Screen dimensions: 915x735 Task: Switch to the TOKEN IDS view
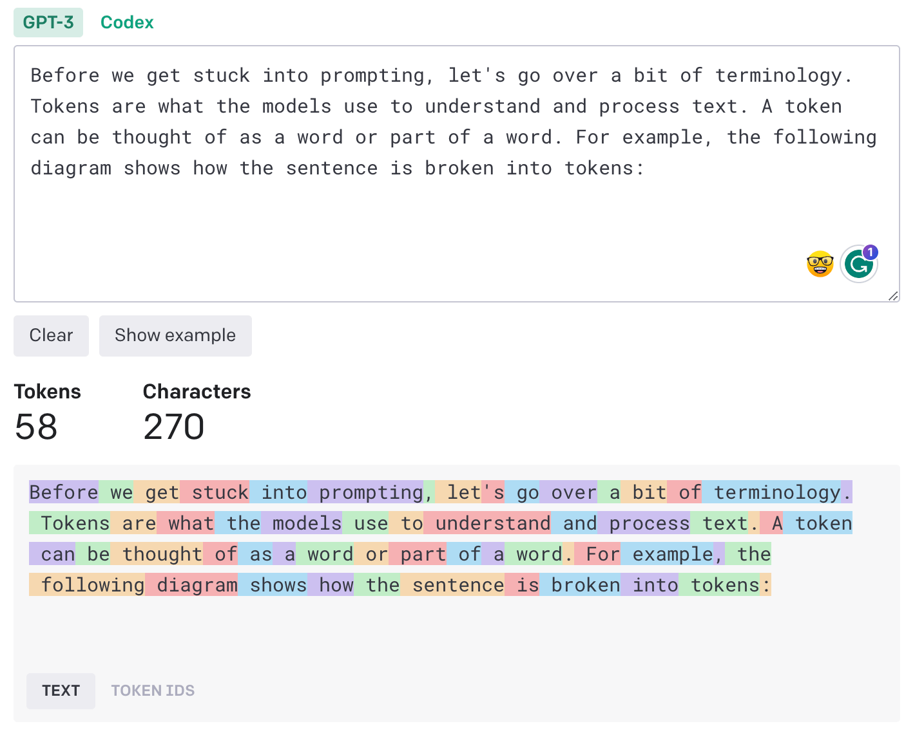point(153,690)
